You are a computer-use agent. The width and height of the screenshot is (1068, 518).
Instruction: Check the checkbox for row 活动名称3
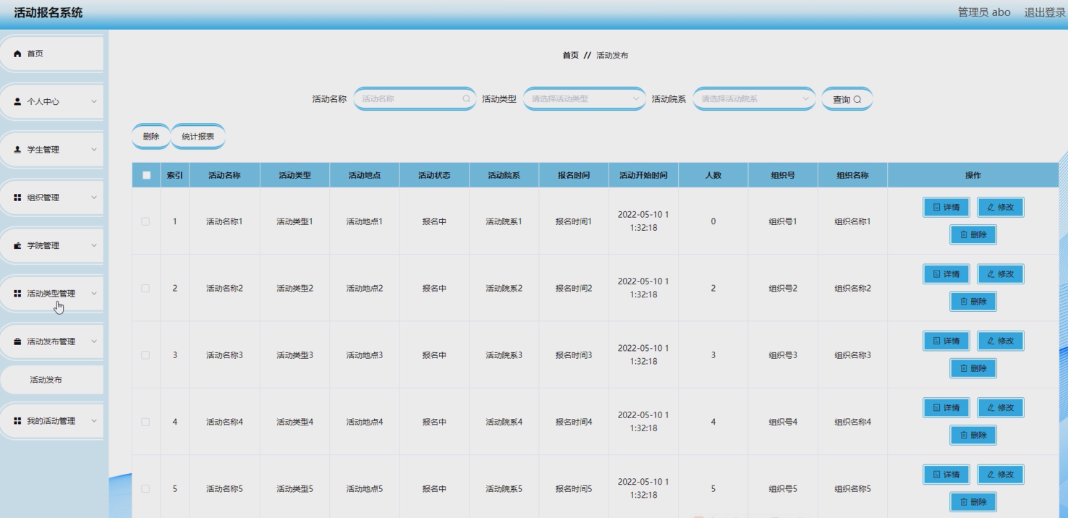[x=145, y=355]
